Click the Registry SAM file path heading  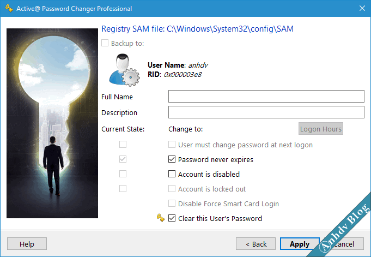pyautogui.click(x=197, y=29)
